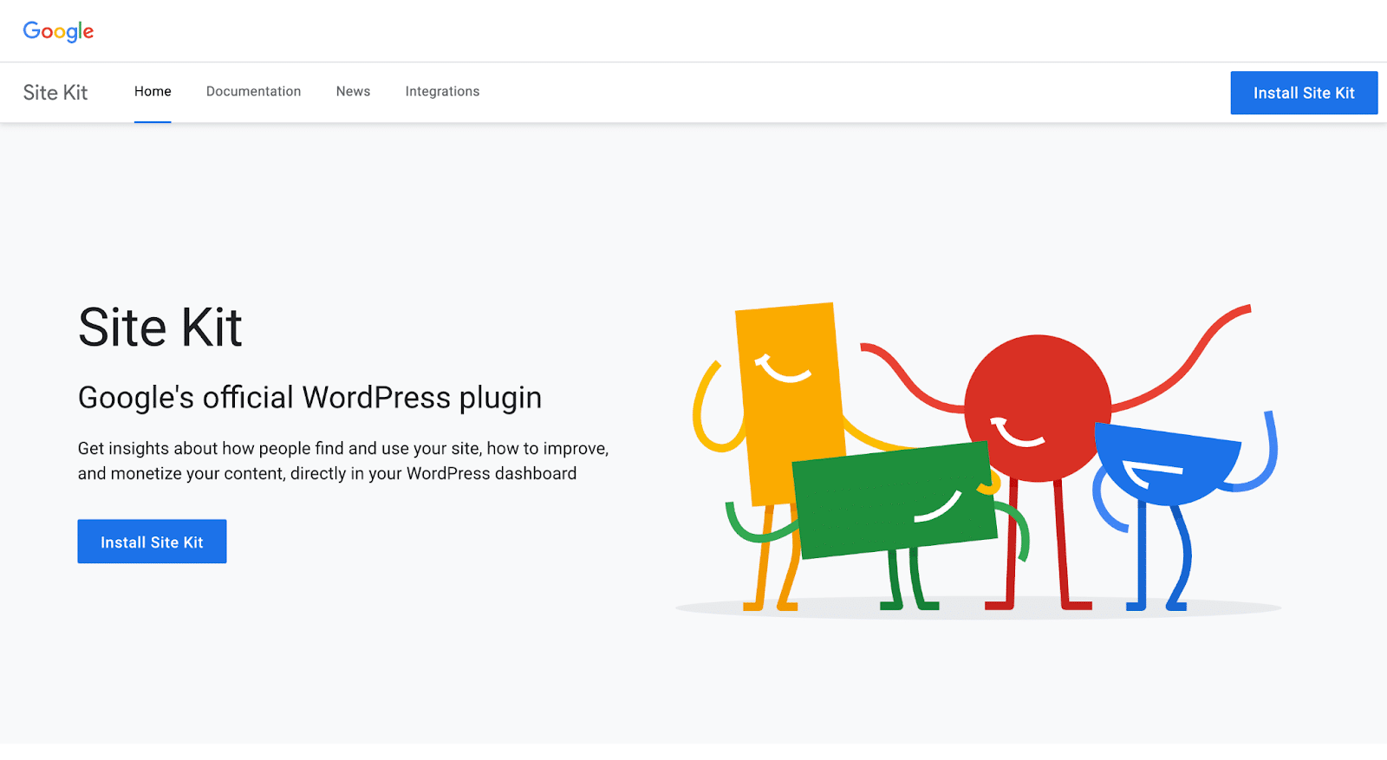Select the Home tab
Image resolution: width=1387 pixels, height=760 pixels.
click(x=153, y=92)
